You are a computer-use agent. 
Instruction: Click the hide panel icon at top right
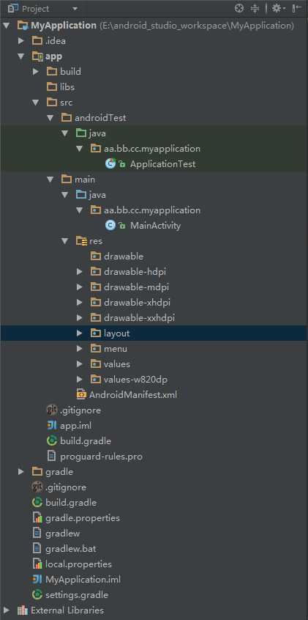[296, 8]
